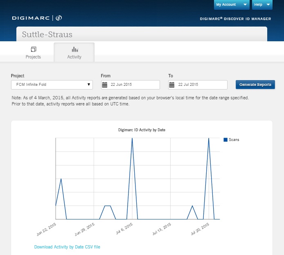The height and width of the screenshot is (255, 284).
Task: Click the Digimarc wordmark in header
Action: (31, 18)
